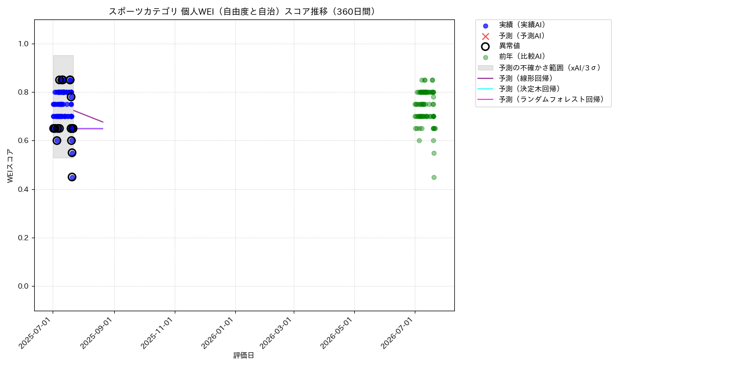Click the lowest green point near 0.45

click(434, 177)
